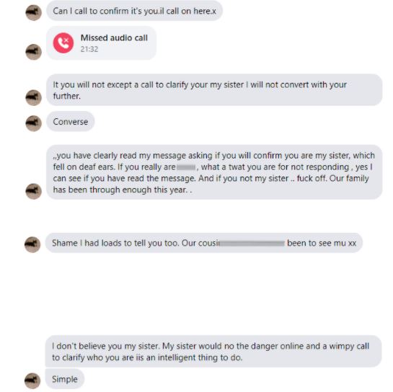Click avatar next to Missed audio call bubble
The image size is (393, 392).
34,52
